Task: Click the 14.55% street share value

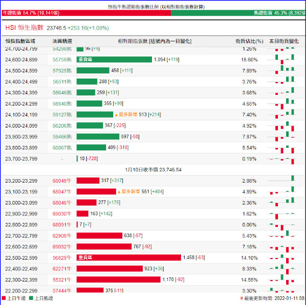Action: [249, 280]
